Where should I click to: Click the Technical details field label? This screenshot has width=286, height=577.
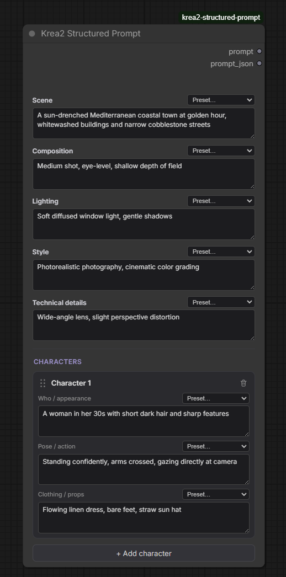tap(59, 302)
